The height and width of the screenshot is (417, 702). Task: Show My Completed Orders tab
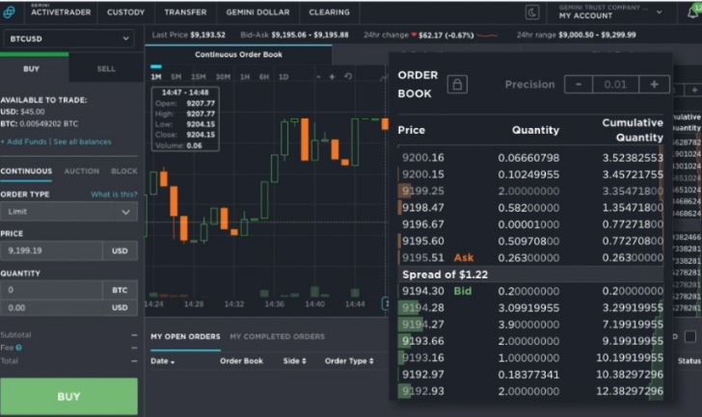277,336
